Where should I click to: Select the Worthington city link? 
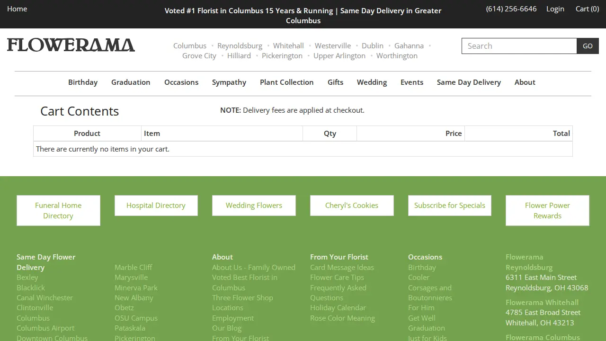pos(397,56)
